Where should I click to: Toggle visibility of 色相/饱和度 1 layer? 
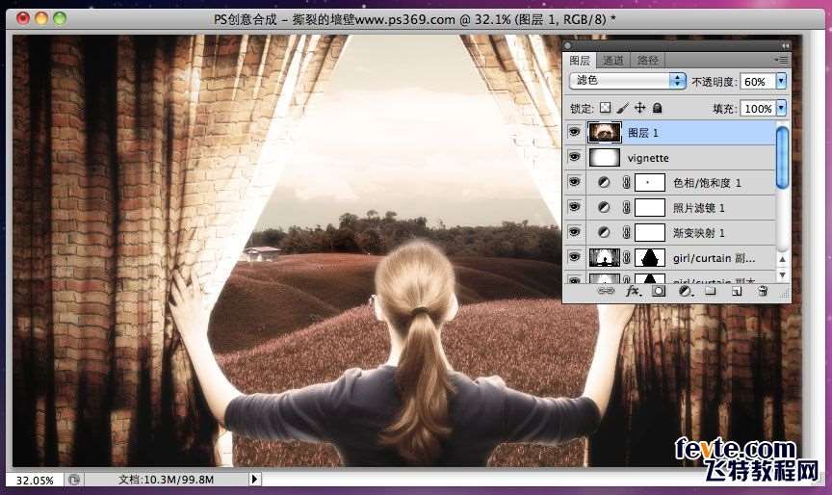click(x=574, y=182)
